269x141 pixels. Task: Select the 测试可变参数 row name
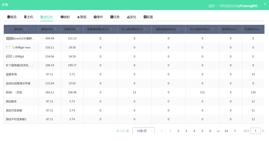(14, 111)
